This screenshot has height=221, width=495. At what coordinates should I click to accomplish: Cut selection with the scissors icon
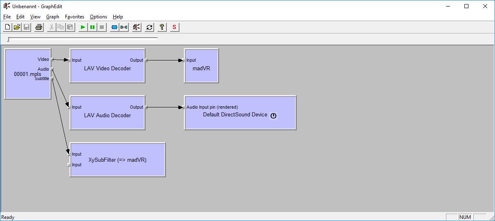click(52, 27)
